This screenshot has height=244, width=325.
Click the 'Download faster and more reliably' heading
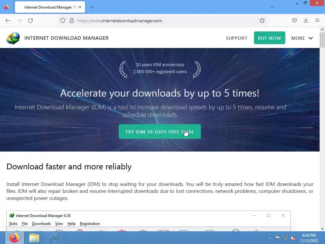(69, 166)
